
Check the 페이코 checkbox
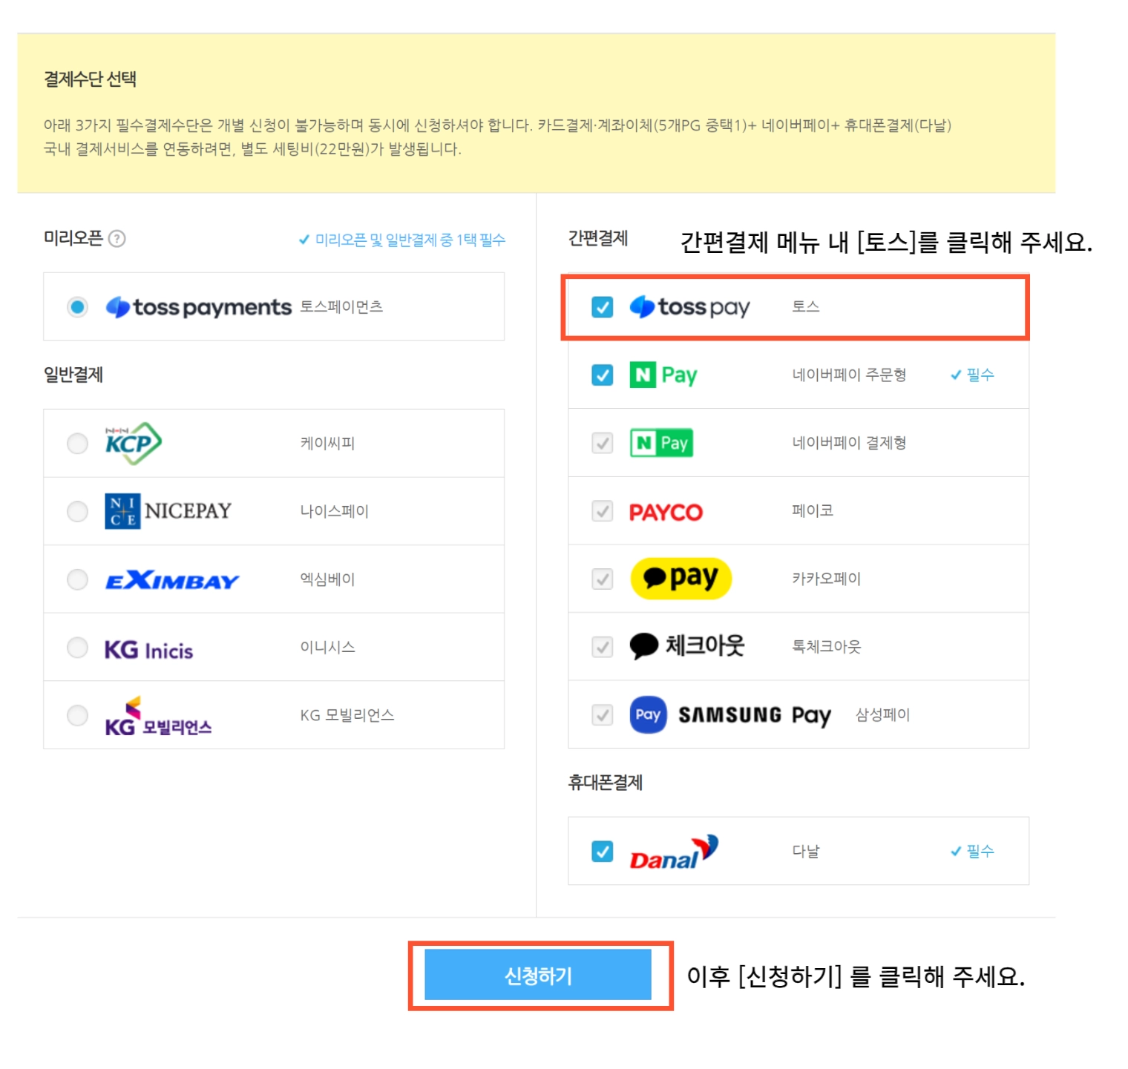602,511
